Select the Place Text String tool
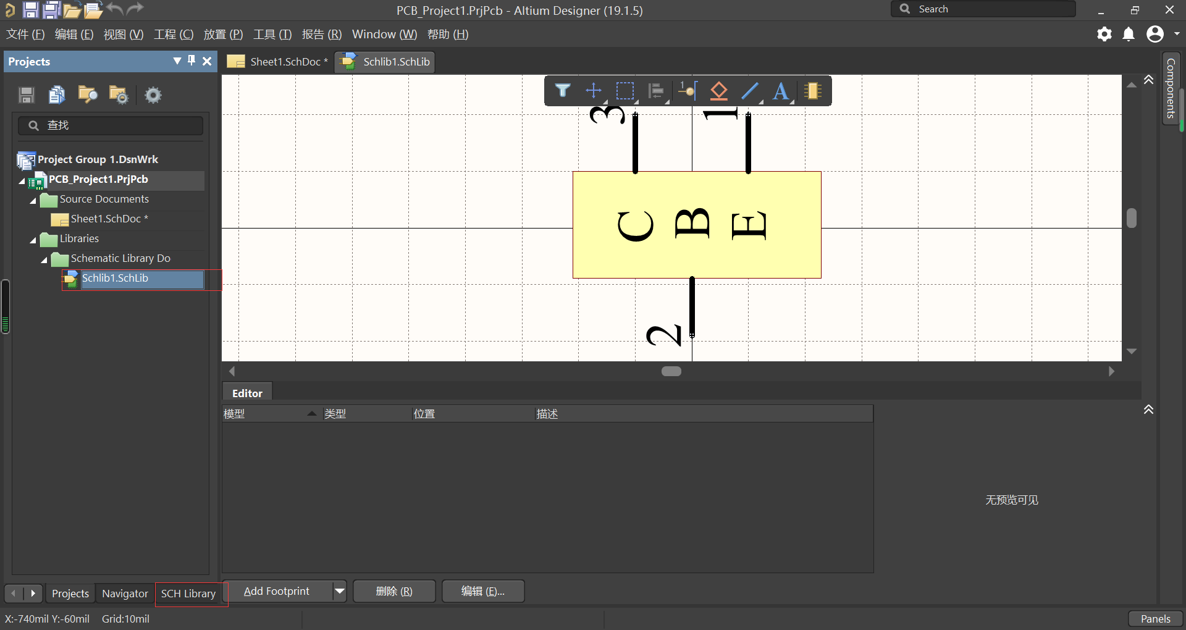Image resolution: width=1186 pixels, height=630 pixels. 781,91
